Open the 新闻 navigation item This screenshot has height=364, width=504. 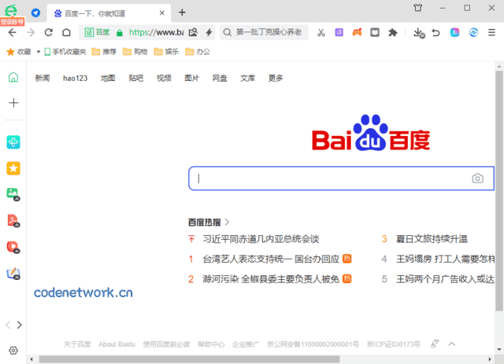tap(43, 78)
